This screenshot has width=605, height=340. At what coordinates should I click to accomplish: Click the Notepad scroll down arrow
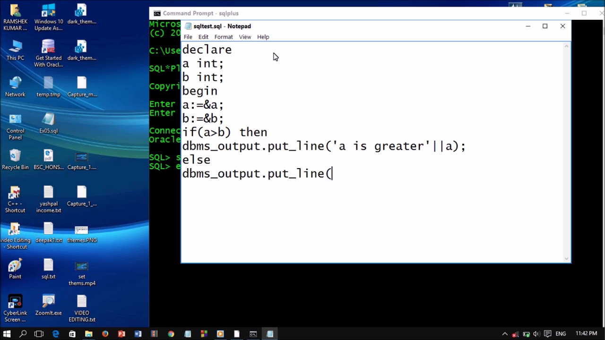coord(567,258)
